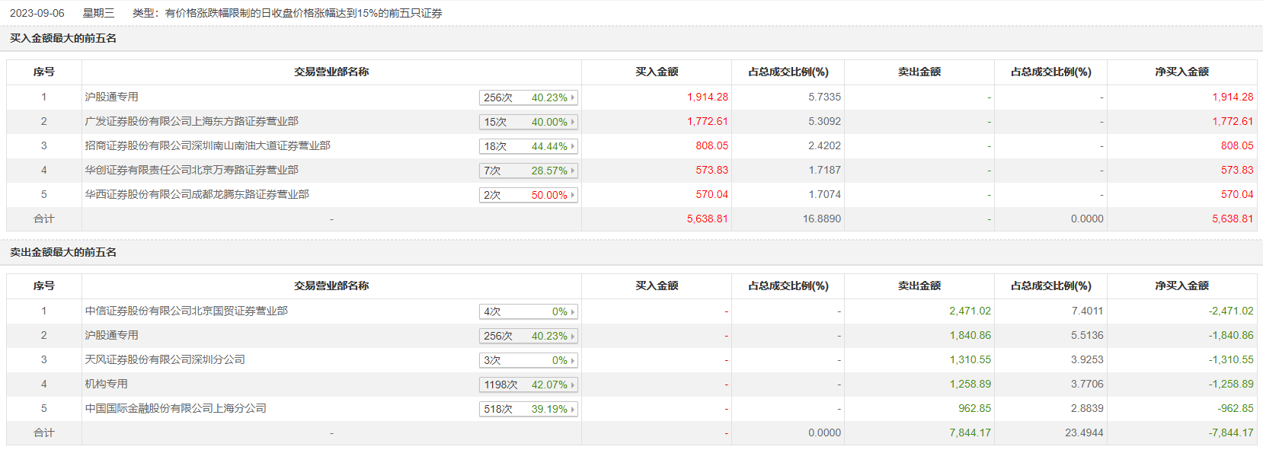The width and height of the screenshot is (1263, 450).
Task: Open 沪股通专用 in the 买入金额最大的前五名 table
Action: click(111, 97)
